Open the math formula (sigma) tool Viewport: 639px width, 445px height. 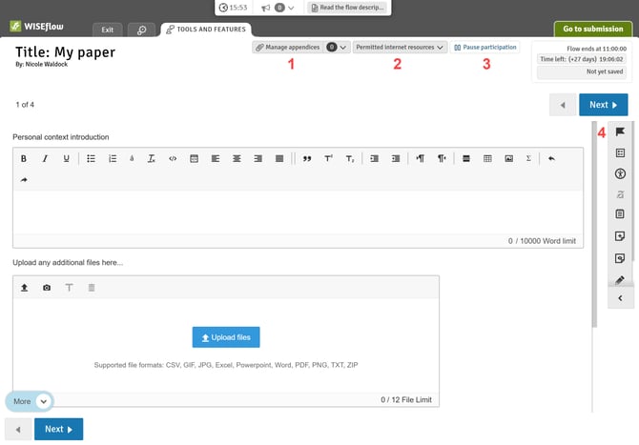tap(528, 159)
